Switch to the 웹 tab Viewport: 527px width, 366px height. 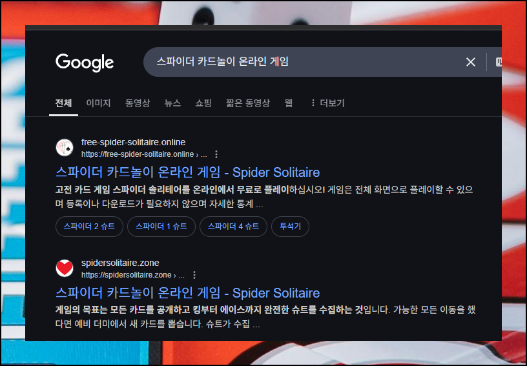point(289,103)
